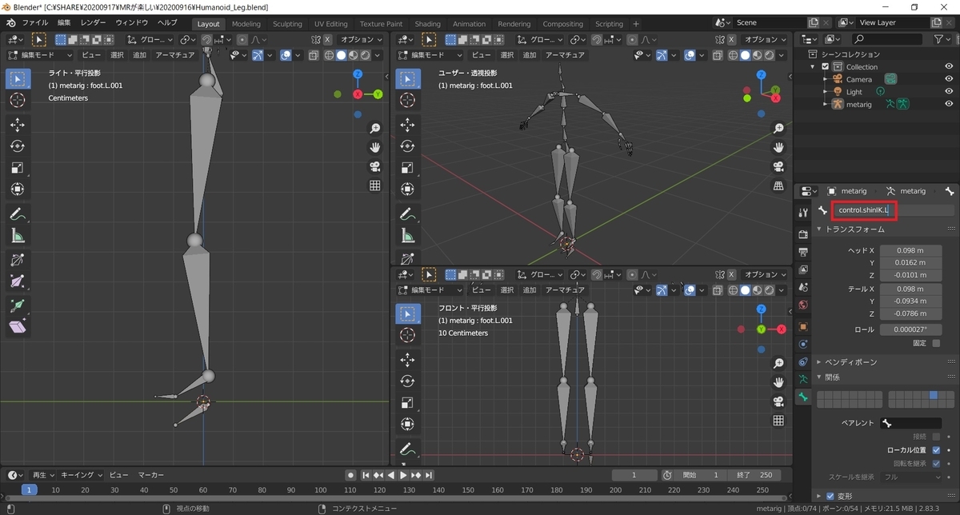The image size is (960, 515).
Task: Open 編集モード mode dropdown in left viewport
Action: pos(39,55)
